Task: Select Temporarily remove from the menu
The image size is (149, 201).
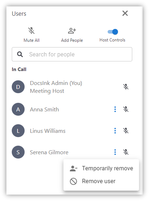Action: 101,168
